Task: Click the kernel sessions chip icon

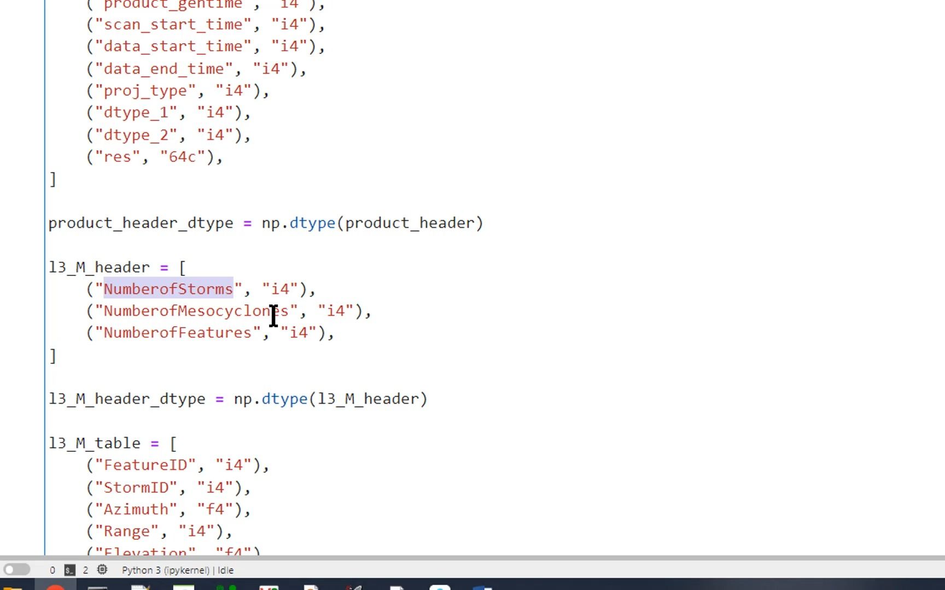Action: pyautogui.click(x=102, y=570)
